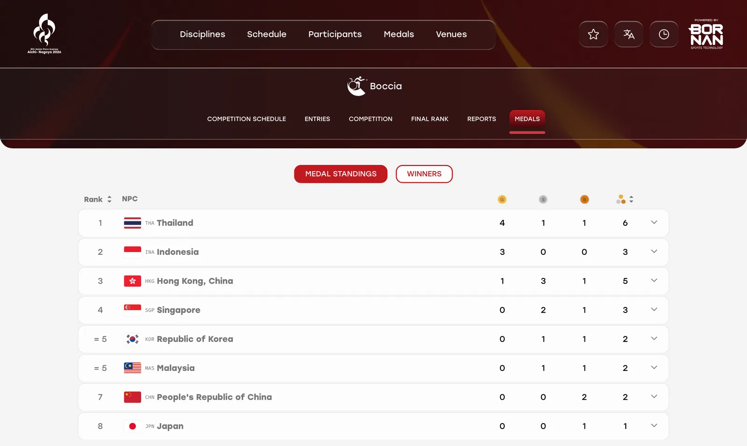Image resolution: width=747 pixels, height=446 pixels.
Task: Expand the Hong Kong, China row
Action: [x=654, y=280]
